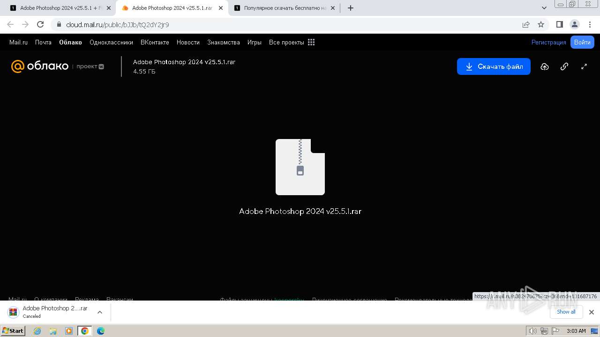Open Mail.ru portal link

pos(18,42)
